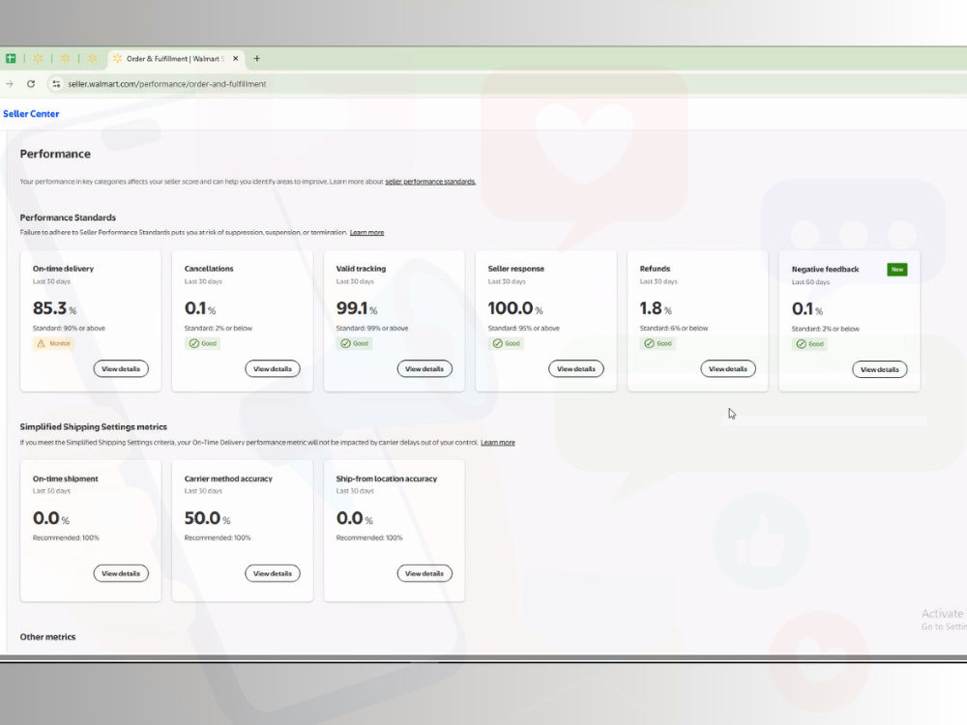This screenshot has width=967, height=725.
Task: Click the 50.0% Carrier method accuracy value
Action: 207,518
